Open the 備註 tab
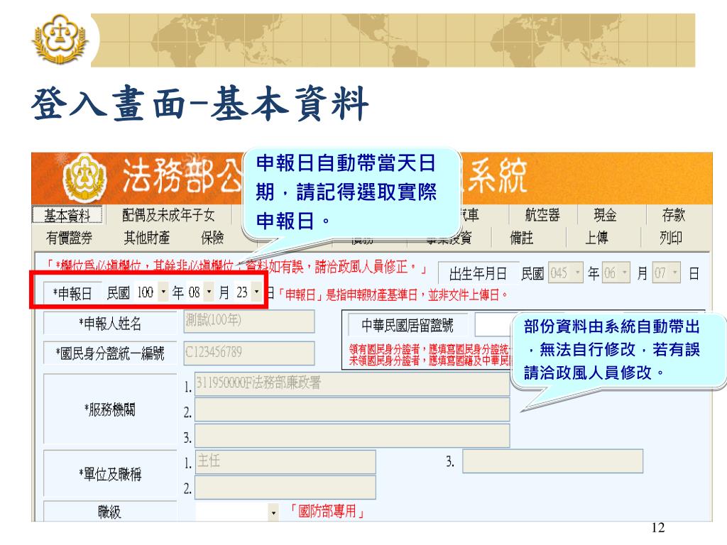The height and width of the screenshot is (545, 727). click(522, 238)
